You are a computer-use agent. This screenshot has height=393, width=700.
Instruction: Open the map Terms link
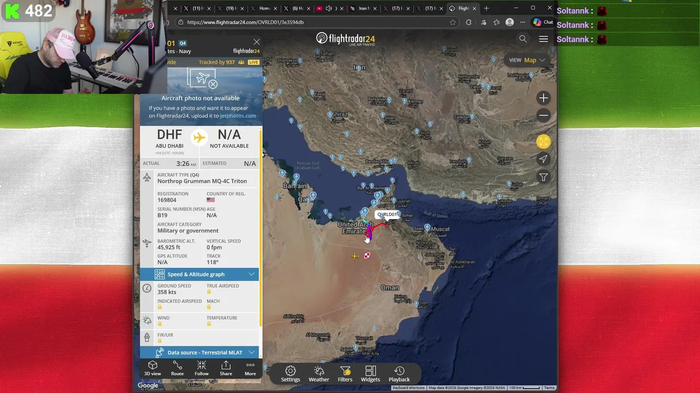pos(549,388)
